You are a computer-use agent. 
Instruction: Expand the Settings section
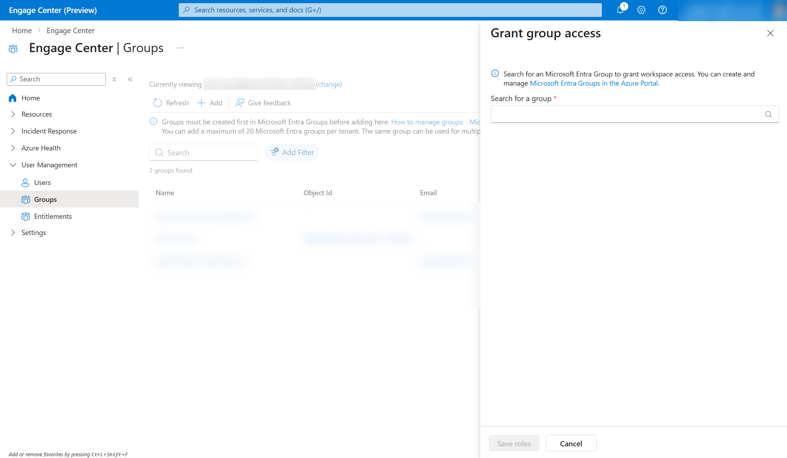click(x=13, y=233)
